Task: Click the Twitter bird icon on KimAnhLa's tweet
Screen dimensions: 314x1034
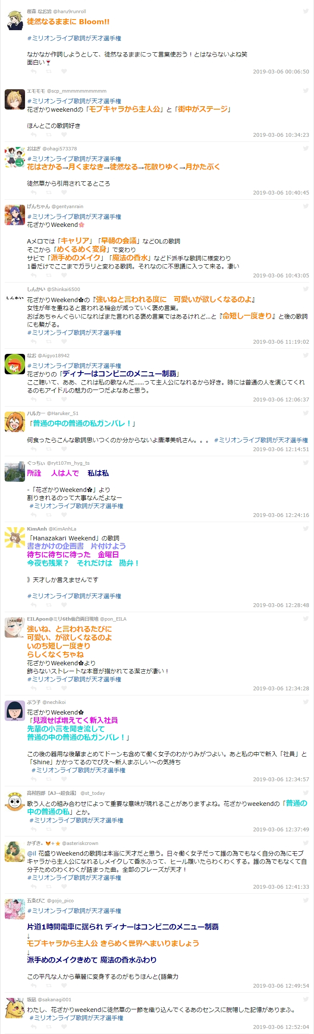Action: click(x=306, y=528)
